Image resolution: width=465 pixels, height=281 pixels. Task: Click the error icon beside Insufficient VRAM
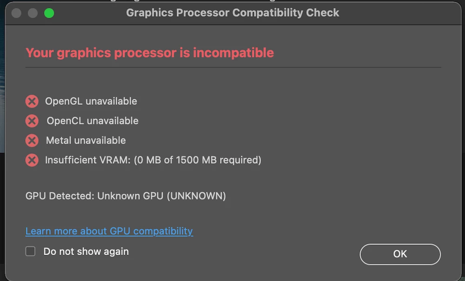click(32, 160)
